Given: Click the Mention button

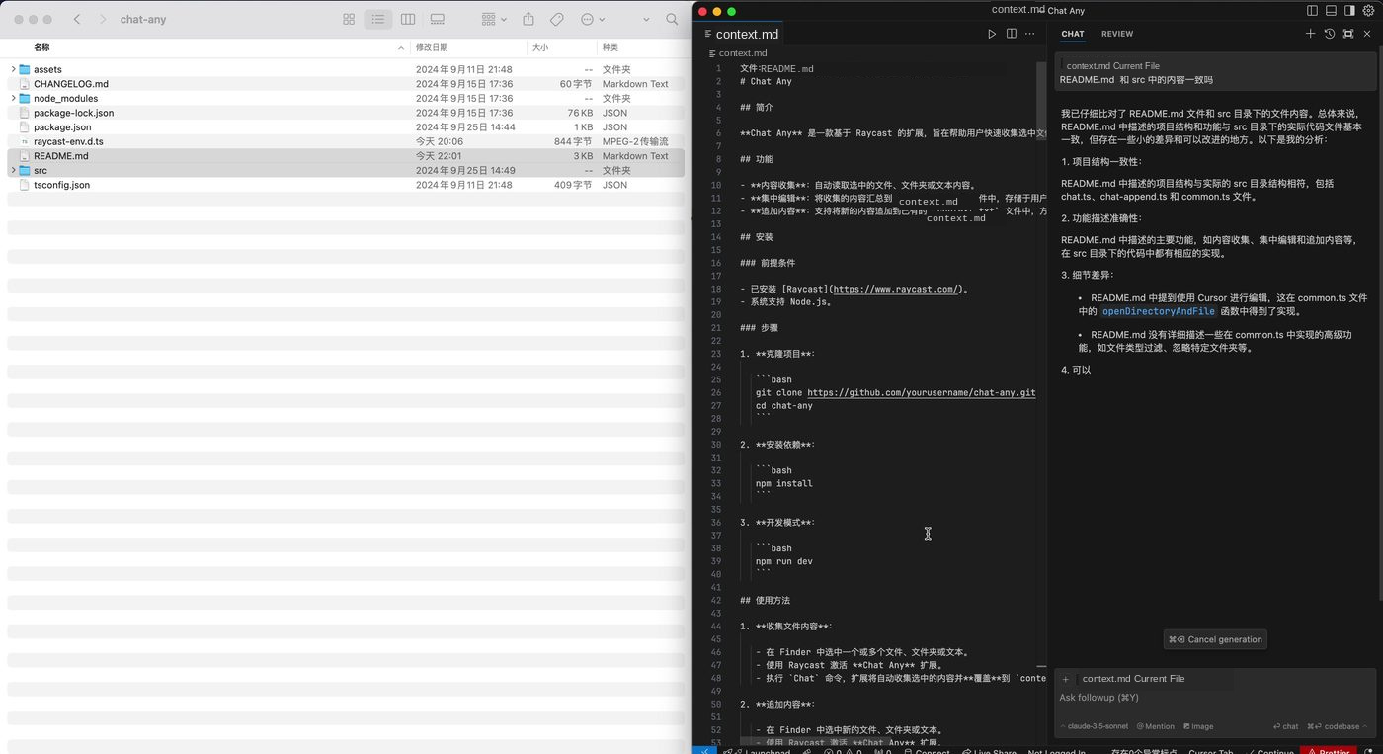Looking at the screenshot, I should point(1155,726).
